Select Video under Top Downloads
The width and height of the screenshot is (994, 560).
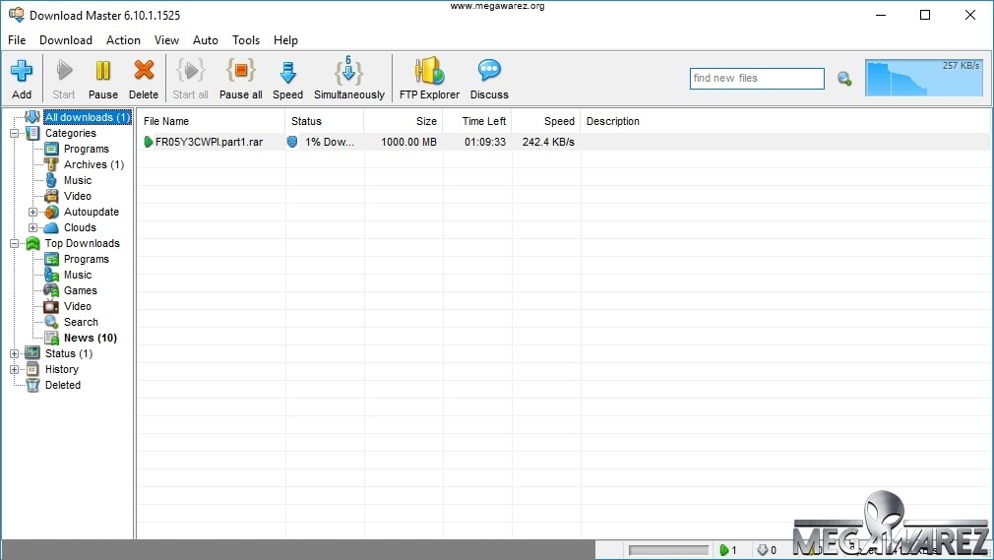[78, 306]
